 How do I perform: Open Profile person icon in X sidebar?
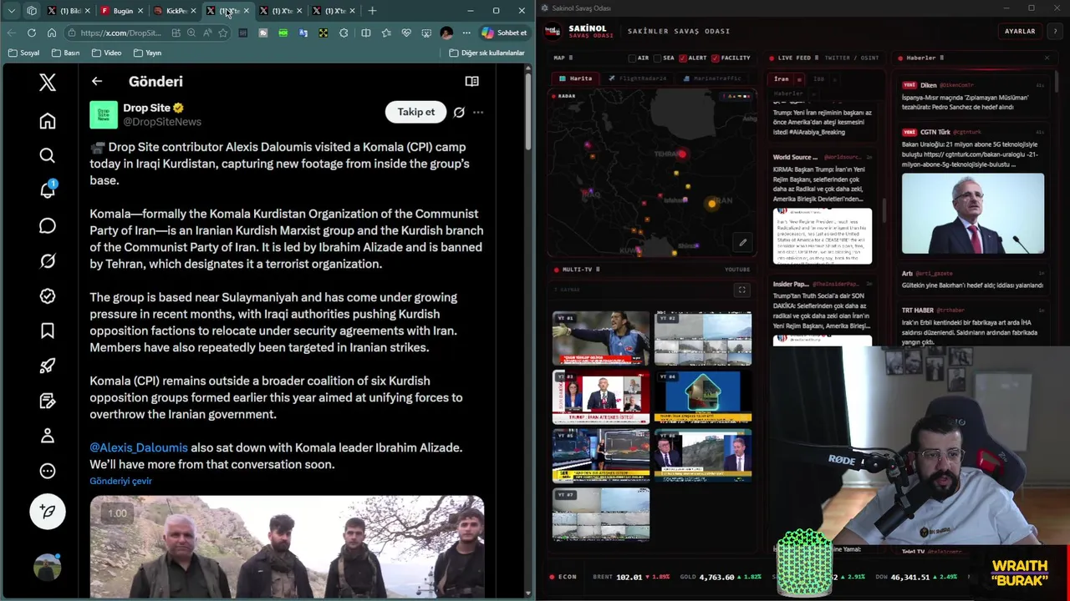[x=48, y=436]
